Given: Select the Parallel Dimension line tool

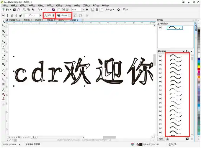Looking at the screenshot, I should point(3,70).
